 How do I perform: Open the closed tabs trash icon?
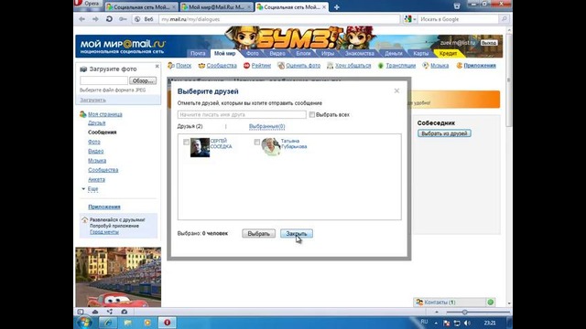pos(457,5)
